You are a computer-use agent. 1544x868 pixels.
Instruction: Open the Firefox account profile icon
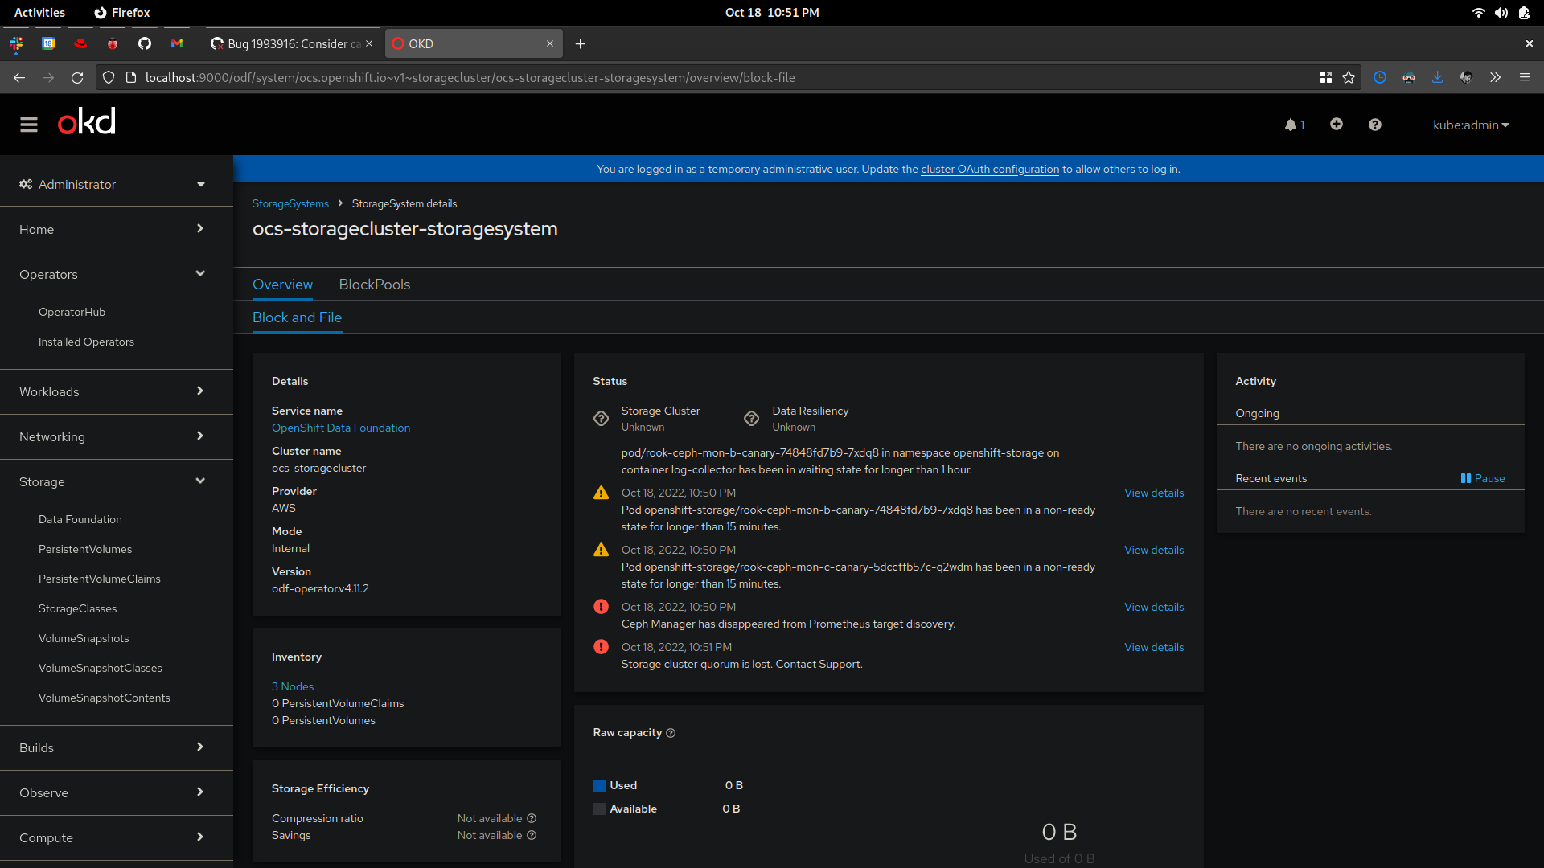(1466, 77)
